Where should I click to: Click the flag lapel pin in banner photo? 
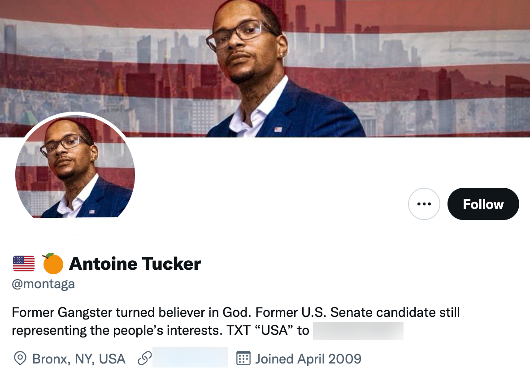[278, 129]
